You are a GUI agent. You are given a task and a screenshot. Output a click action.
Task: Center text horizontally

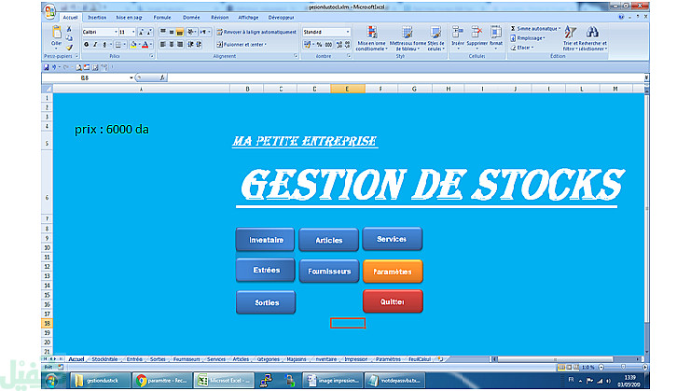172,45
